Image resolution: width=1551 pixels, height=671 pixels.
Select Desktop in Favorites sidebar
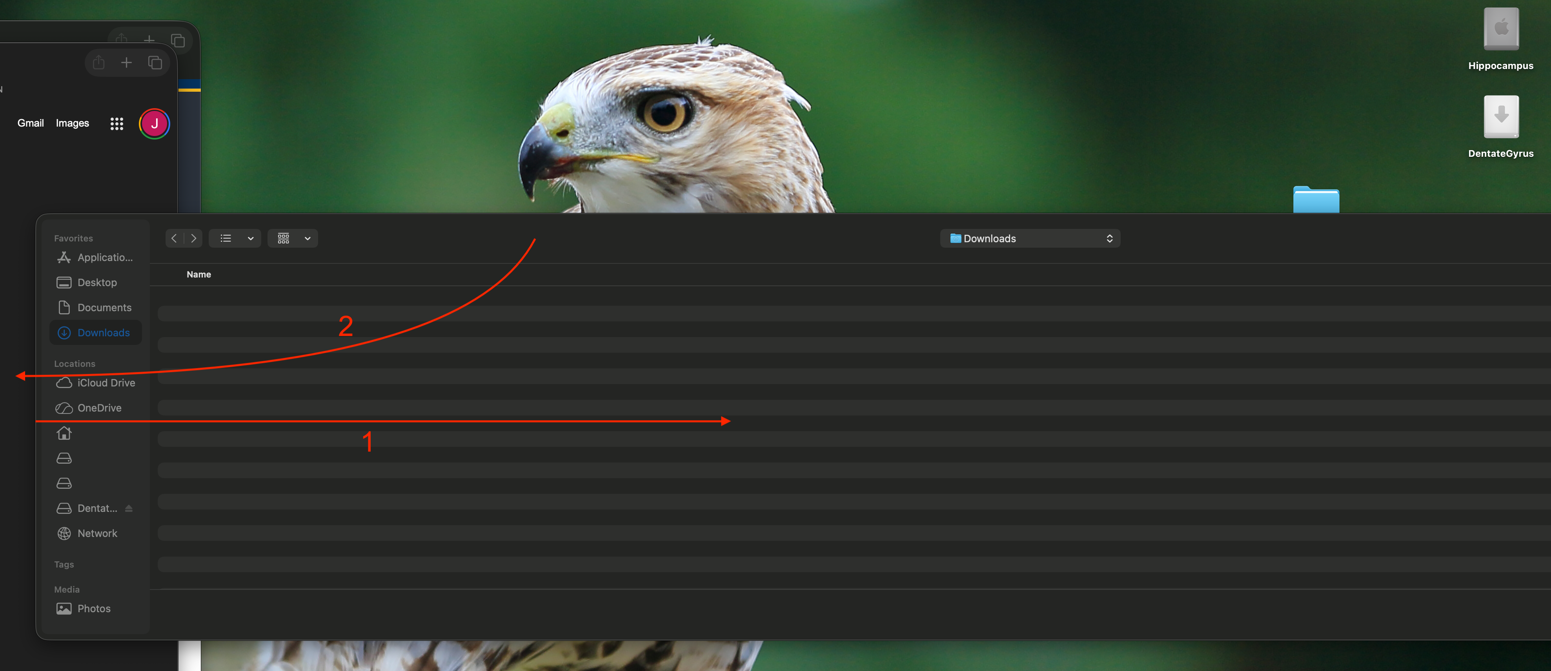[x=96, y=282]
